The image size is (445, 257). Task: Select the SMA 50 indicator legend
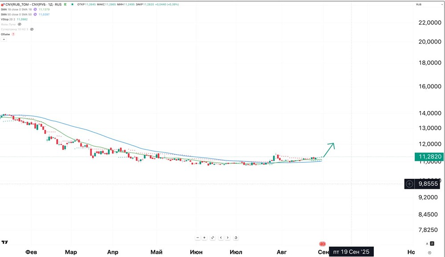[x=16, y=14]
